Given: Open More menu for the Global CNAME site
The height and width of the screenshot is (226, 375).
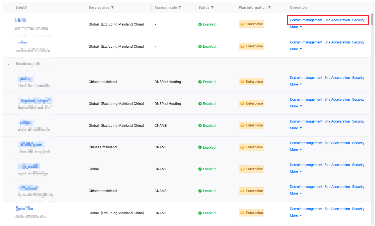Looking at the screenshot, I should pos(296,172).
